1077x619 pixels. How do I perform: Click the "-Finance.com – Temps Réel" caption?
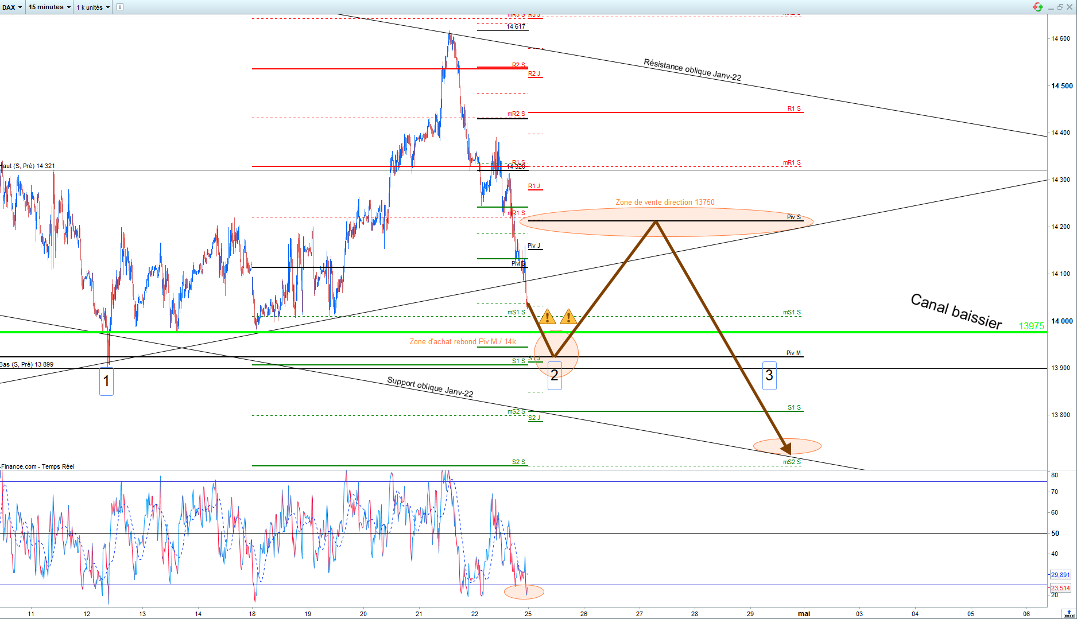click(x=37, y=466)
